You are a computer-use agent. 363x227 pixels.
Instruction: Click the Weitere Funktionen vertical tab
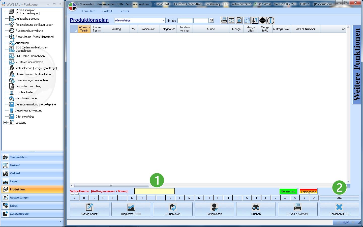click(357, 65)
